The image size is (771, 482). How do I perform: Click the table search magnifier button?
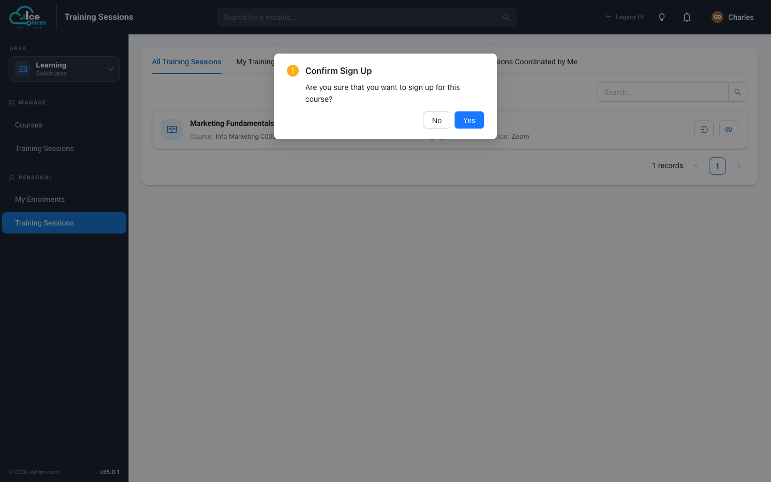pos(738,92)
